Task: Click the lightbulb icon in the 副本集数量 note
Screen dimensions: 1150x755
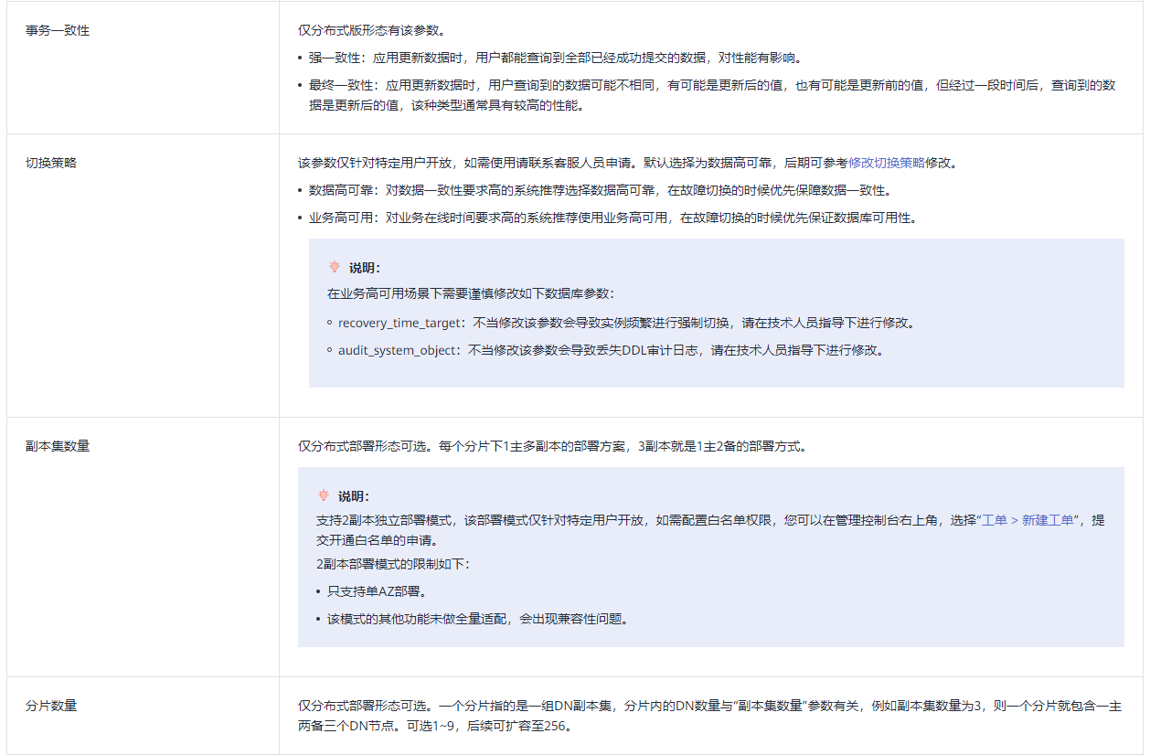Action: click(324, 495)
